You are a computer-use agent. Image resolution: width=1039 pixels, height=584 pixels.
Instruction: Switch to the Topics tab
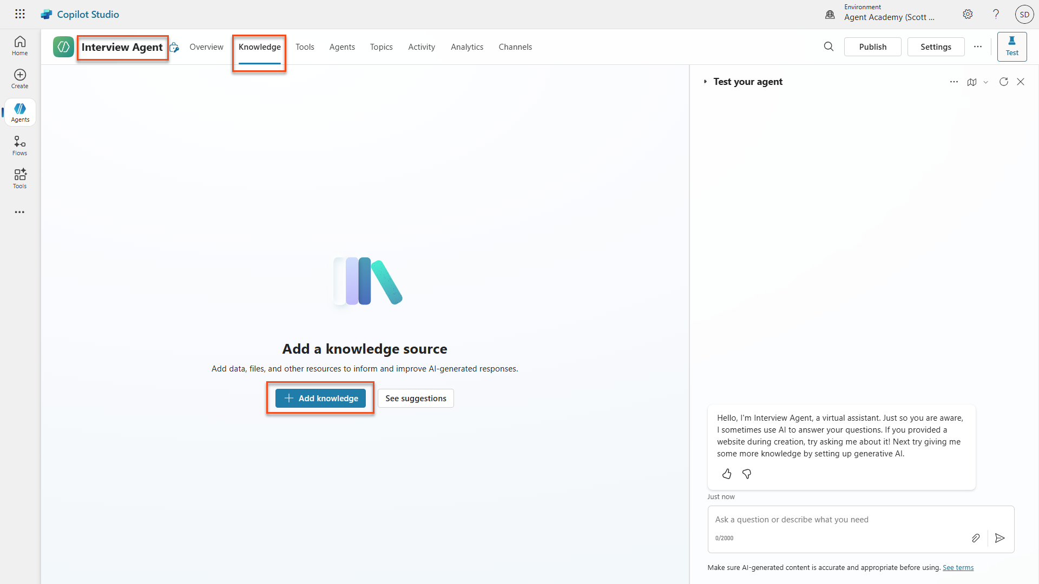[x=381, y=47]
